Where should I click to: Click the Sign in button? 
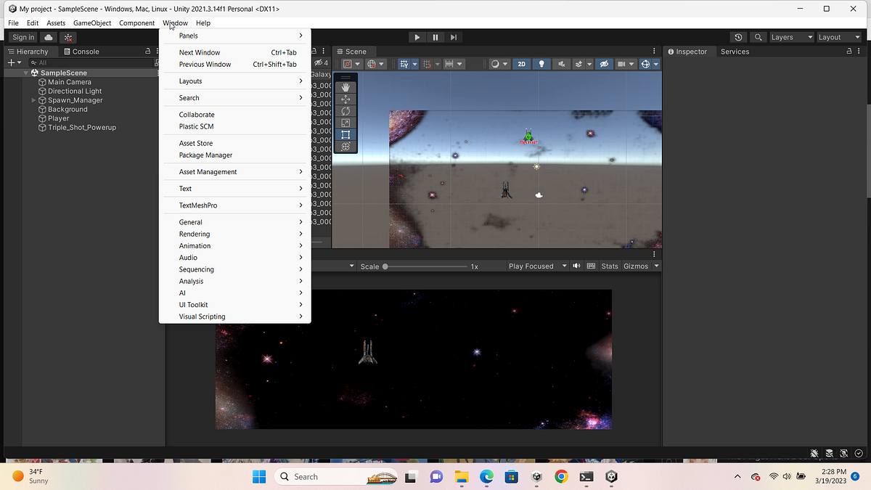click(x=23, y=36)
